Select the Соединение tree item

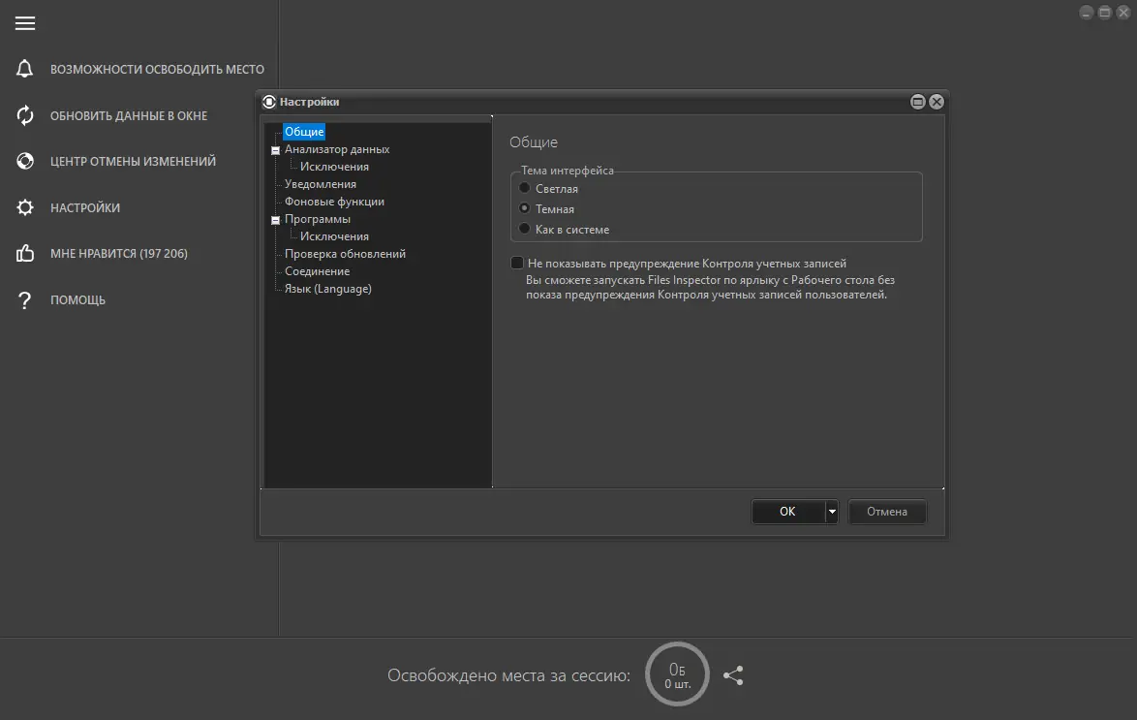click(317, 270)
